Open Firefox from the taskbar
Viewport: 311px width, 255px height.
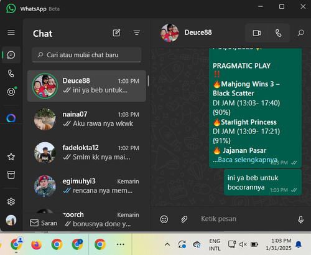point(37,244)
